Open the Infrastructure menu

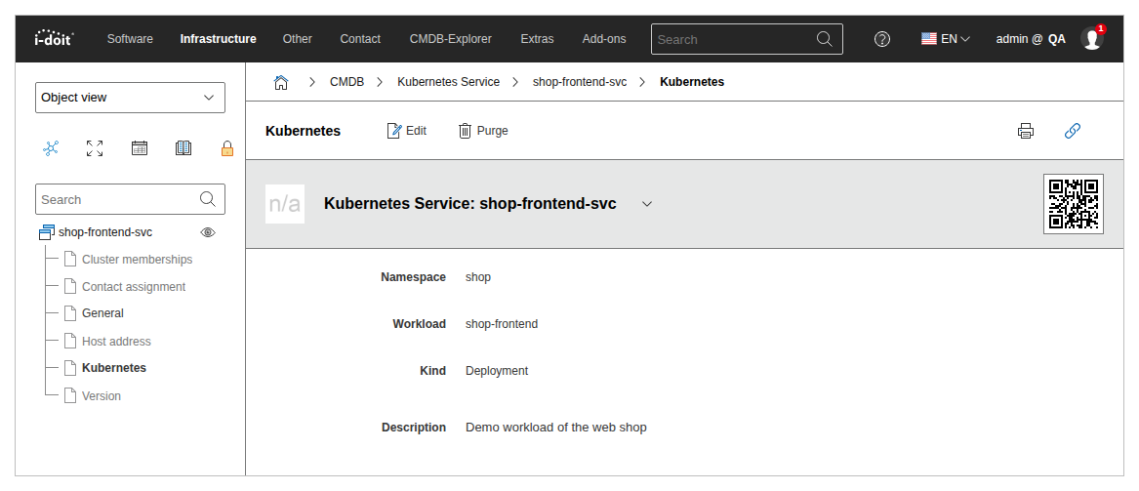point(218,39)
